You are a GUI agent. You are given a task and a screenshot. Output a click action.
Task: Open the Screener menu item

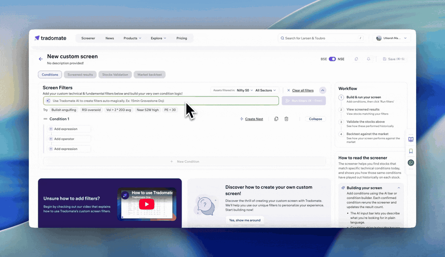88,38
